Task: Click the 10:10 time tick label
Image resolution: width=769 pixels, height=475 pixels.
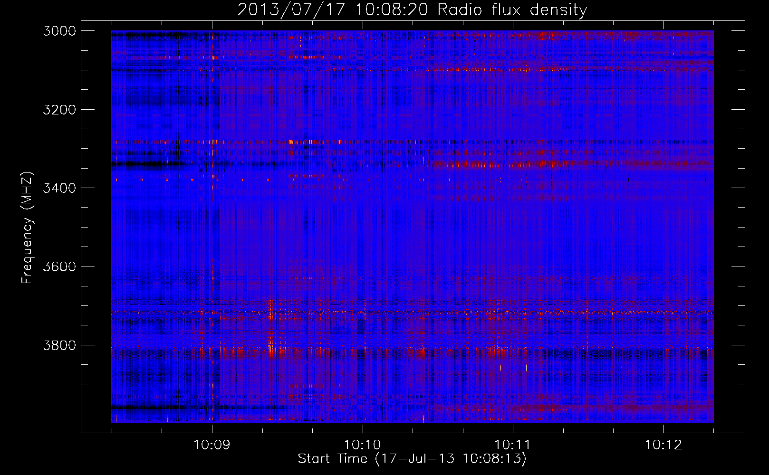Action: [x=363, y=445]
